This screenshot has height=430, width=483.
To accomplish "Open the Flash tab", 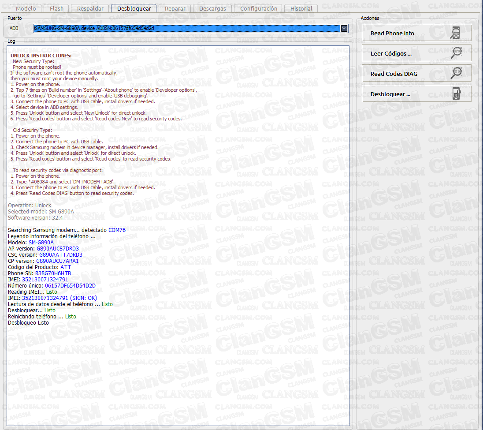I will (x=57, y=9).
